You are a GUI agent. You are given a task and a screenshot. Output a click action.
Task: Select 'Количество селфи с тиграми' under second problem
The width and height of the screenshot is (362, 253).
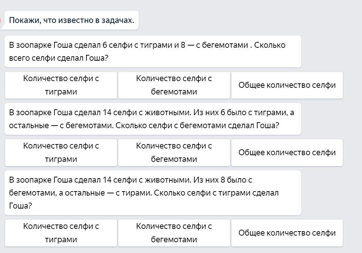coord(61,153)
